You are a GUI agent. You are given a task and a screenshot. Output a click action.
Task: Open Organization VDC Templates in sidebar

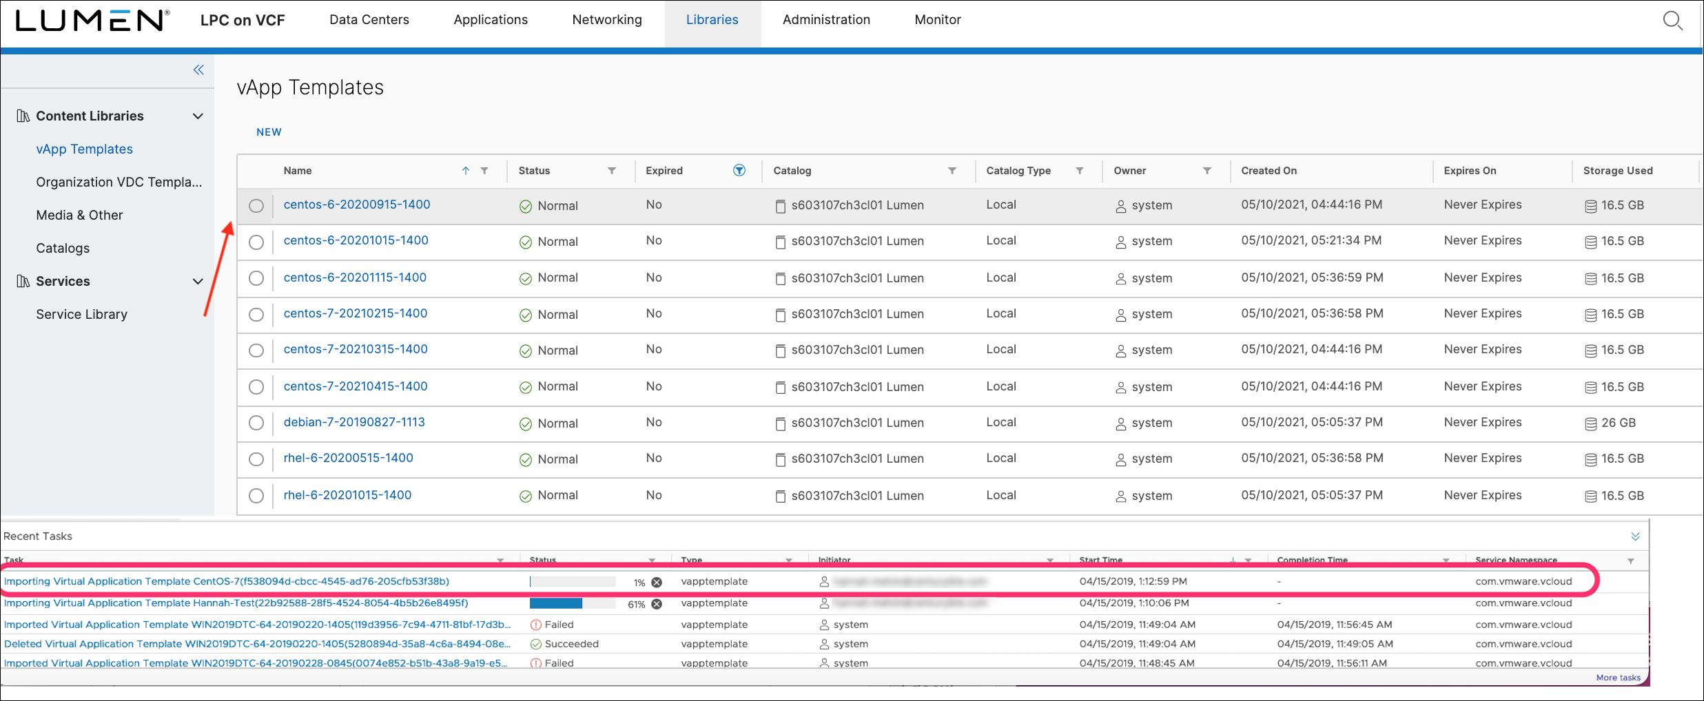pyautogui.click(x=119, y=182)
